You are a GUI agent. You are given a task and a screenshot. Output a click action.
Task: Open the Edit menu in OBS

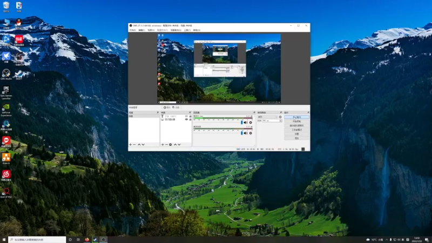coord(141,30)
